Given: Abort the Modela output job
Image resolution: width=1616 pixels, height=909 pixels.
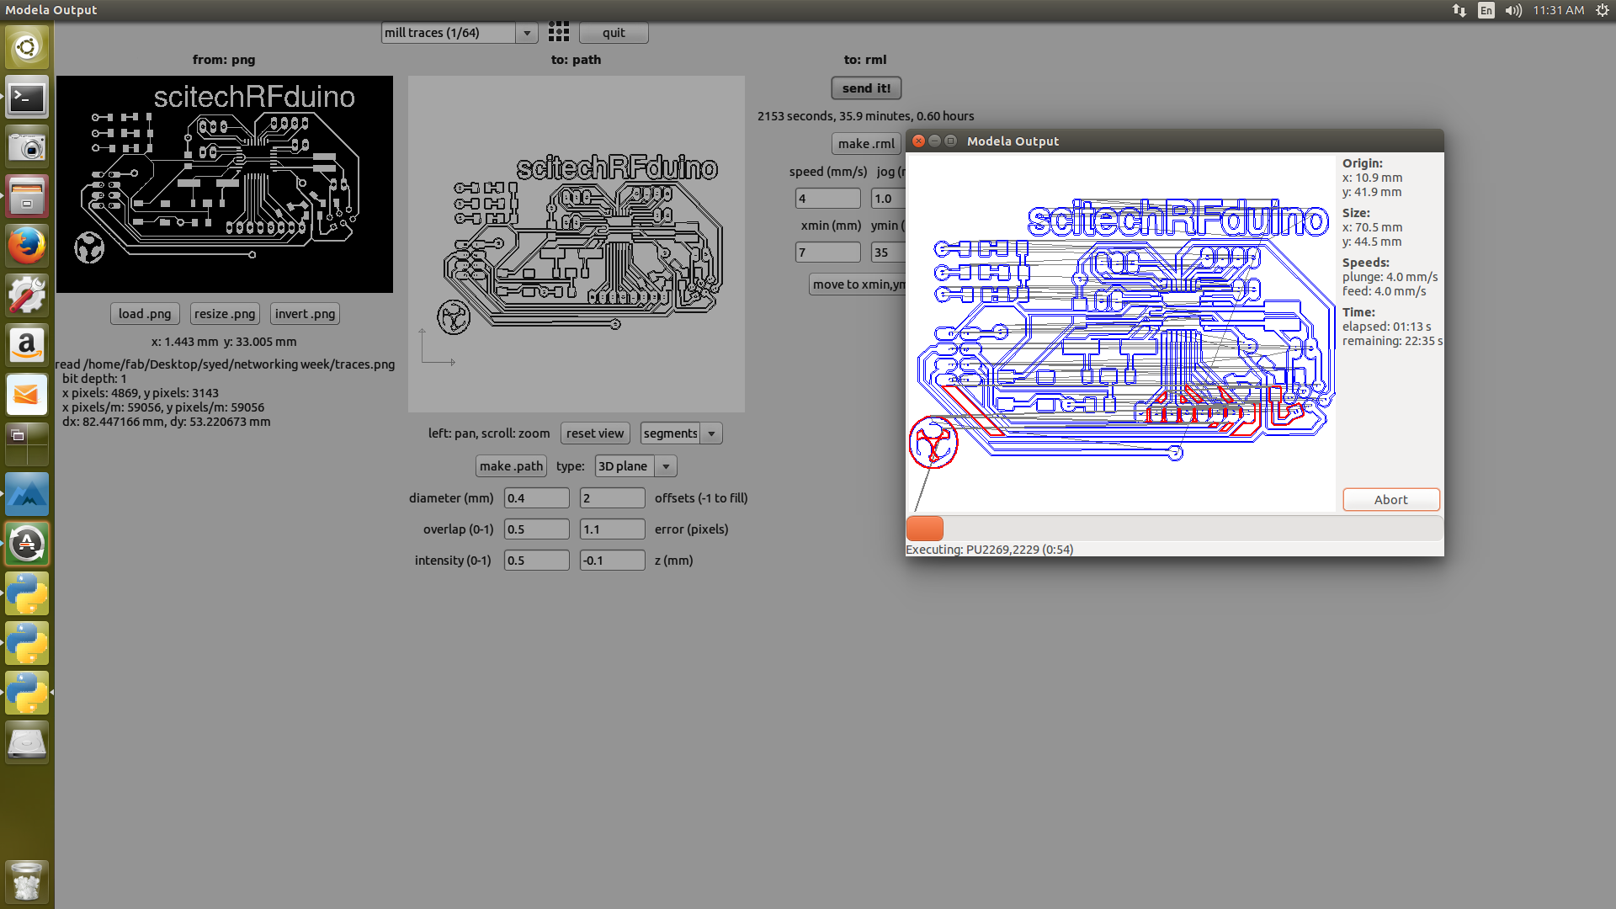Looking at the screenshot, I should pos(1390,499).
